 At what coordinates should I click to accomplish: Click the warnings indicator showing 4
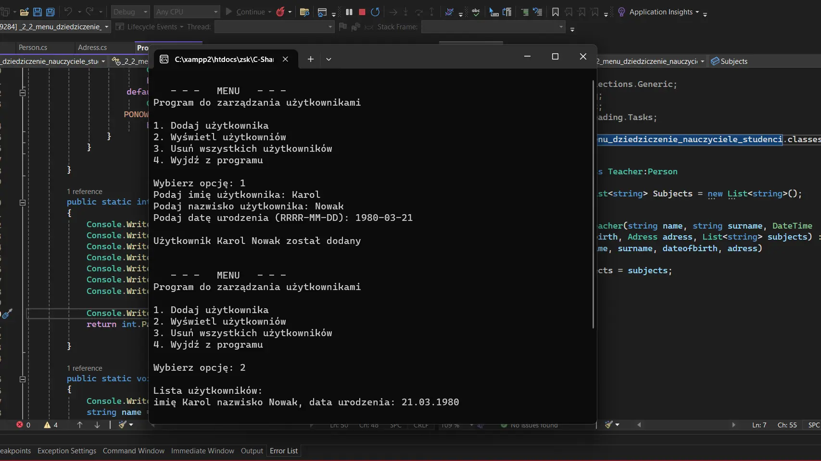51,425
